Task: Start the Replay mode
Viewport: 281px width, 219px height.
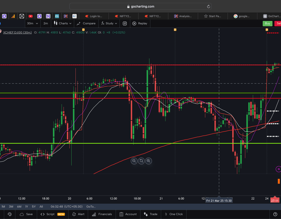Action: [x=140, y=23]
